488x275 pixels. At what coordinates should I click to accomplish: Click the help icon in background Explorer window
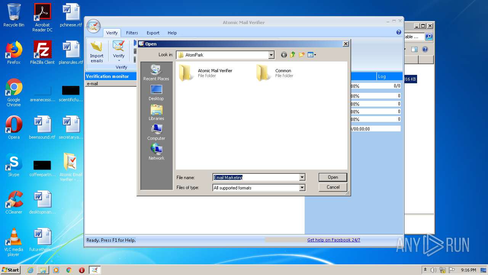(x=425, y=49)
